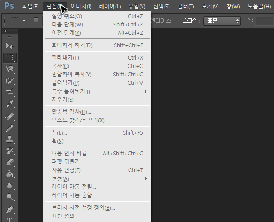Click marquee tool preset icon in options bar

[15, 20]
